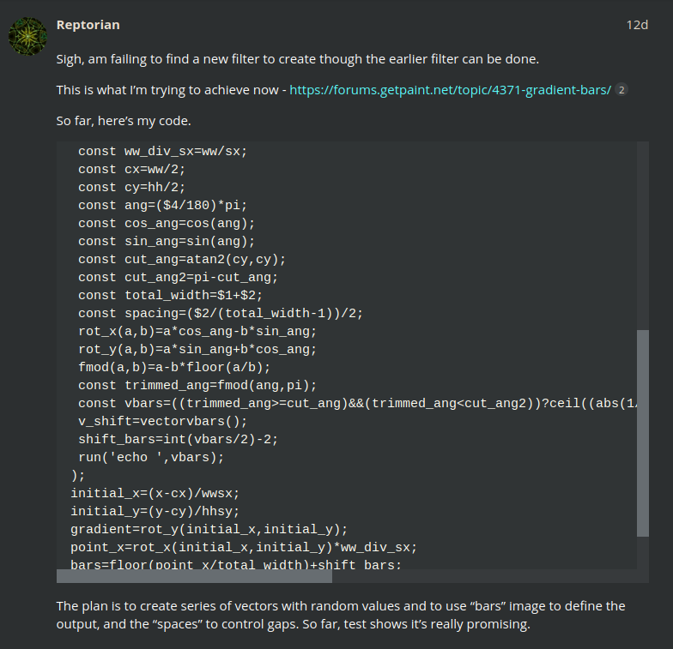Click the code block vertical scrollbar thumb
Screen dimensions: 673x649
(642, 433)
